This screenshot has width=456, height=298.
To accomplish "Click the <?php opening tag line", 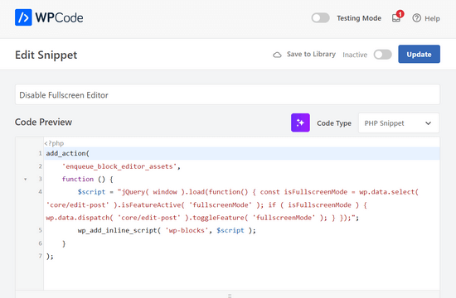I will tap(54, 143).
